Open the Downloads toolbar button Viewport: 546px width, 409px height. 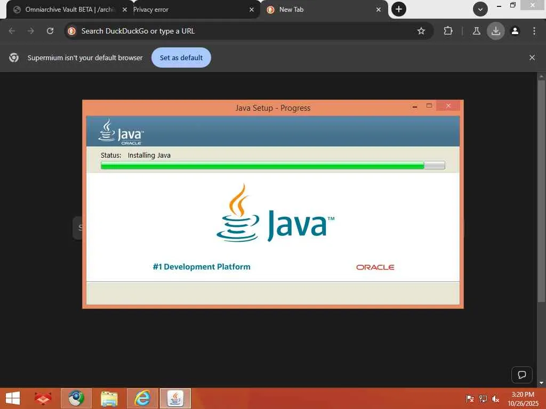click(495, 31)
